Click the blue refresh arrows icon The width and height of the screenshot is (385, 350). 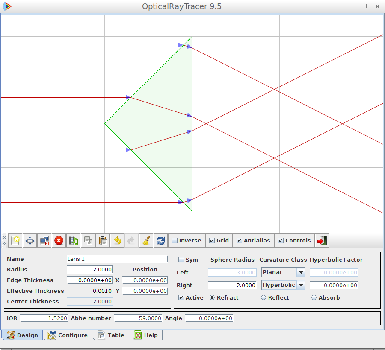161,241
